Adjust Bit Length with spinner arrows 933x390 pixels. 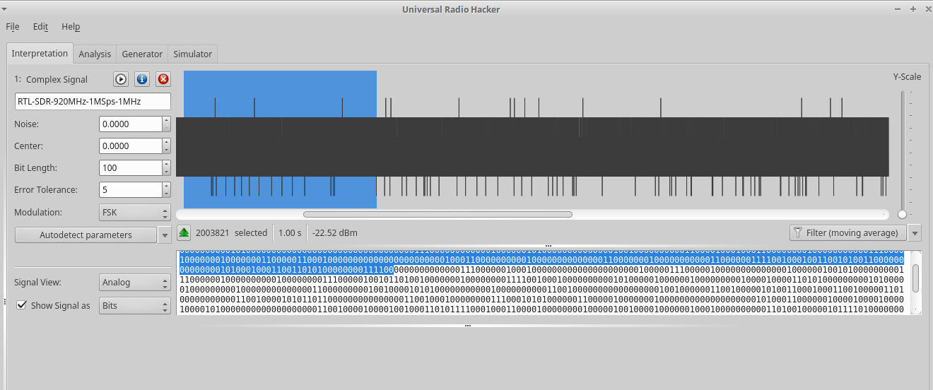point(167,167)
